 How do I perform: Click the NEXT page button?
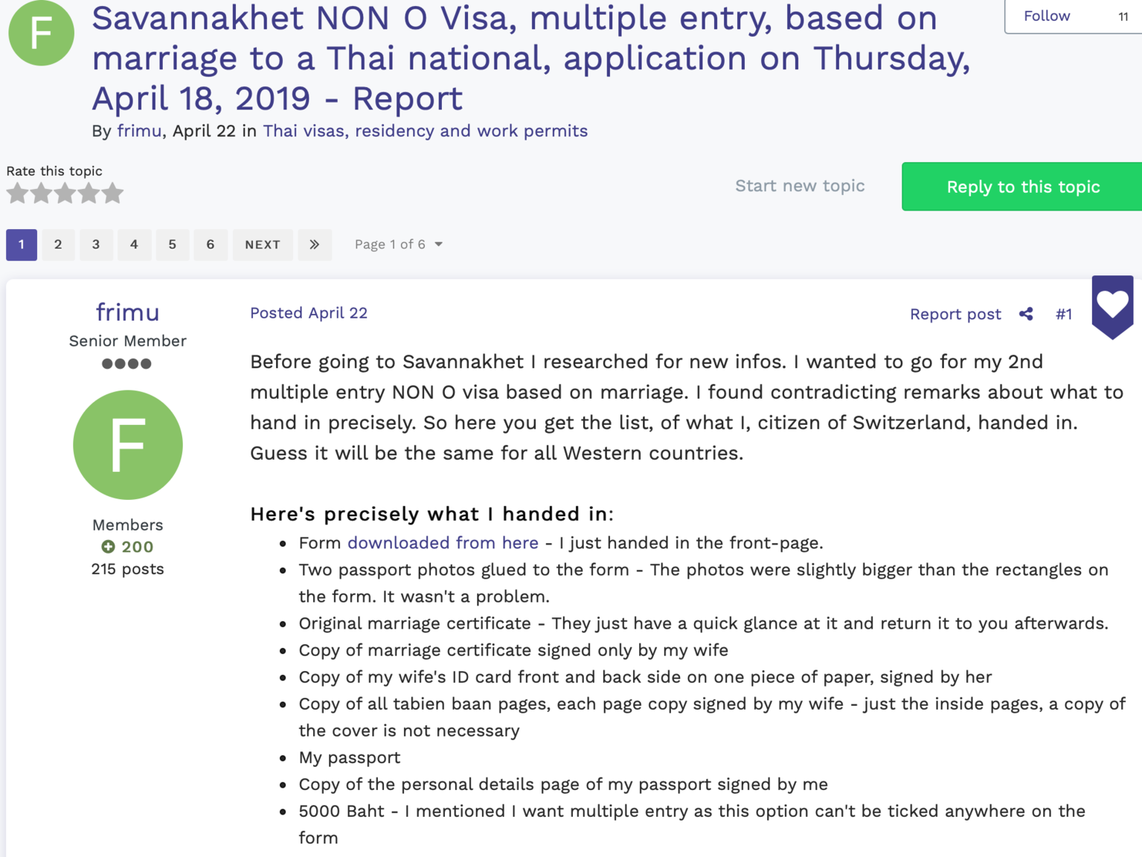(x=263, y=245)
